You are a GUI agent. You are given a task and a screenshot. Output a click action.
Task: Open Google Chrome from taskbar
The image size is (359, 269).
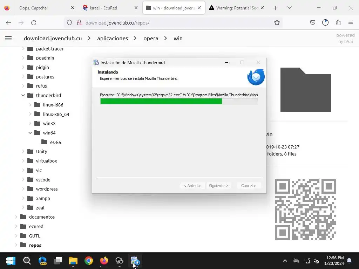[89, 261]
